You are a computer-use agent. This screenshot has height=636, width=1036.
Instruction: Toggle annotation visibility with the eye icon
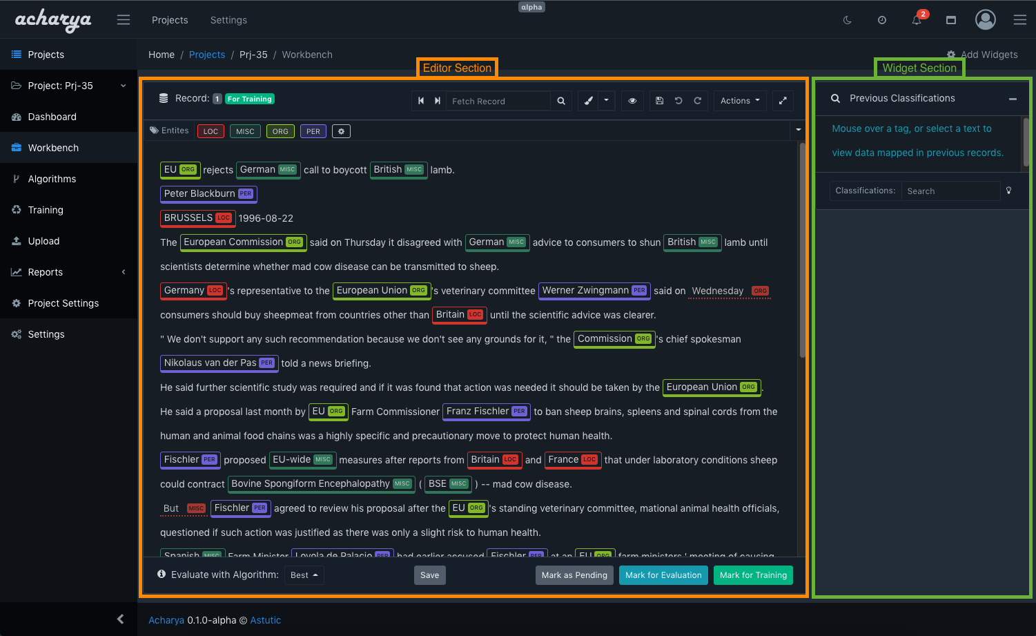pos(632,101)
